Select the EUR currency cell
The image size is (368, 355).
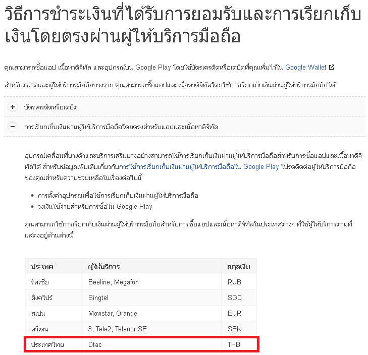pos(239,313)
